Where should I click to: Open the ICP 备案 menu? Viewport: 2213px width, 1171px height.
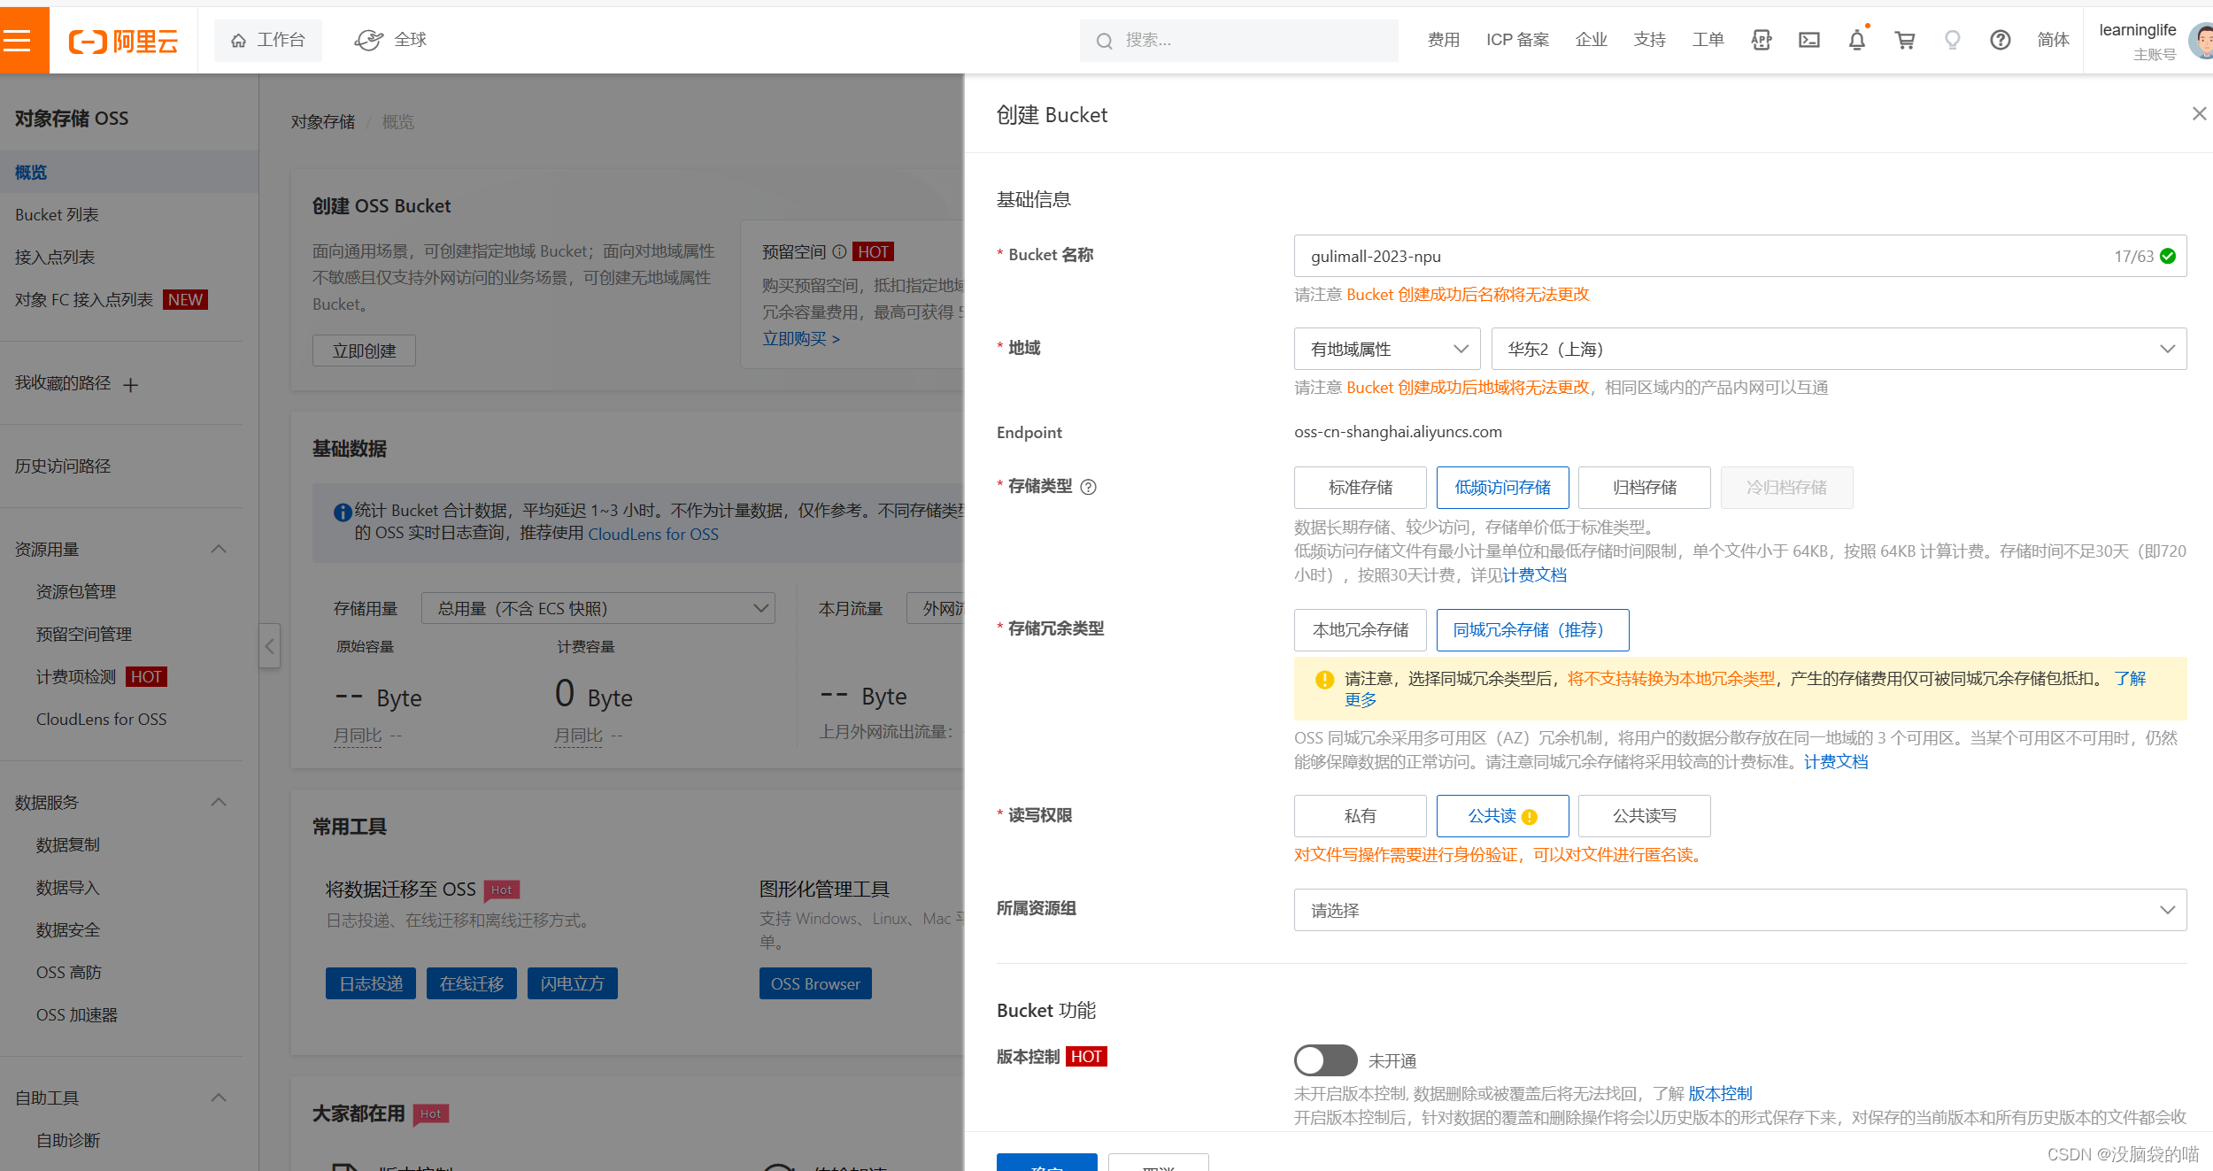(x=1518, y=40)
